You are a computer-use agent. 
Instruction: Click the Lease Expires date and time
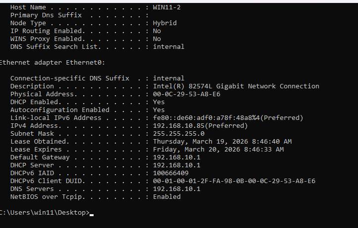(x=218, y=150)
